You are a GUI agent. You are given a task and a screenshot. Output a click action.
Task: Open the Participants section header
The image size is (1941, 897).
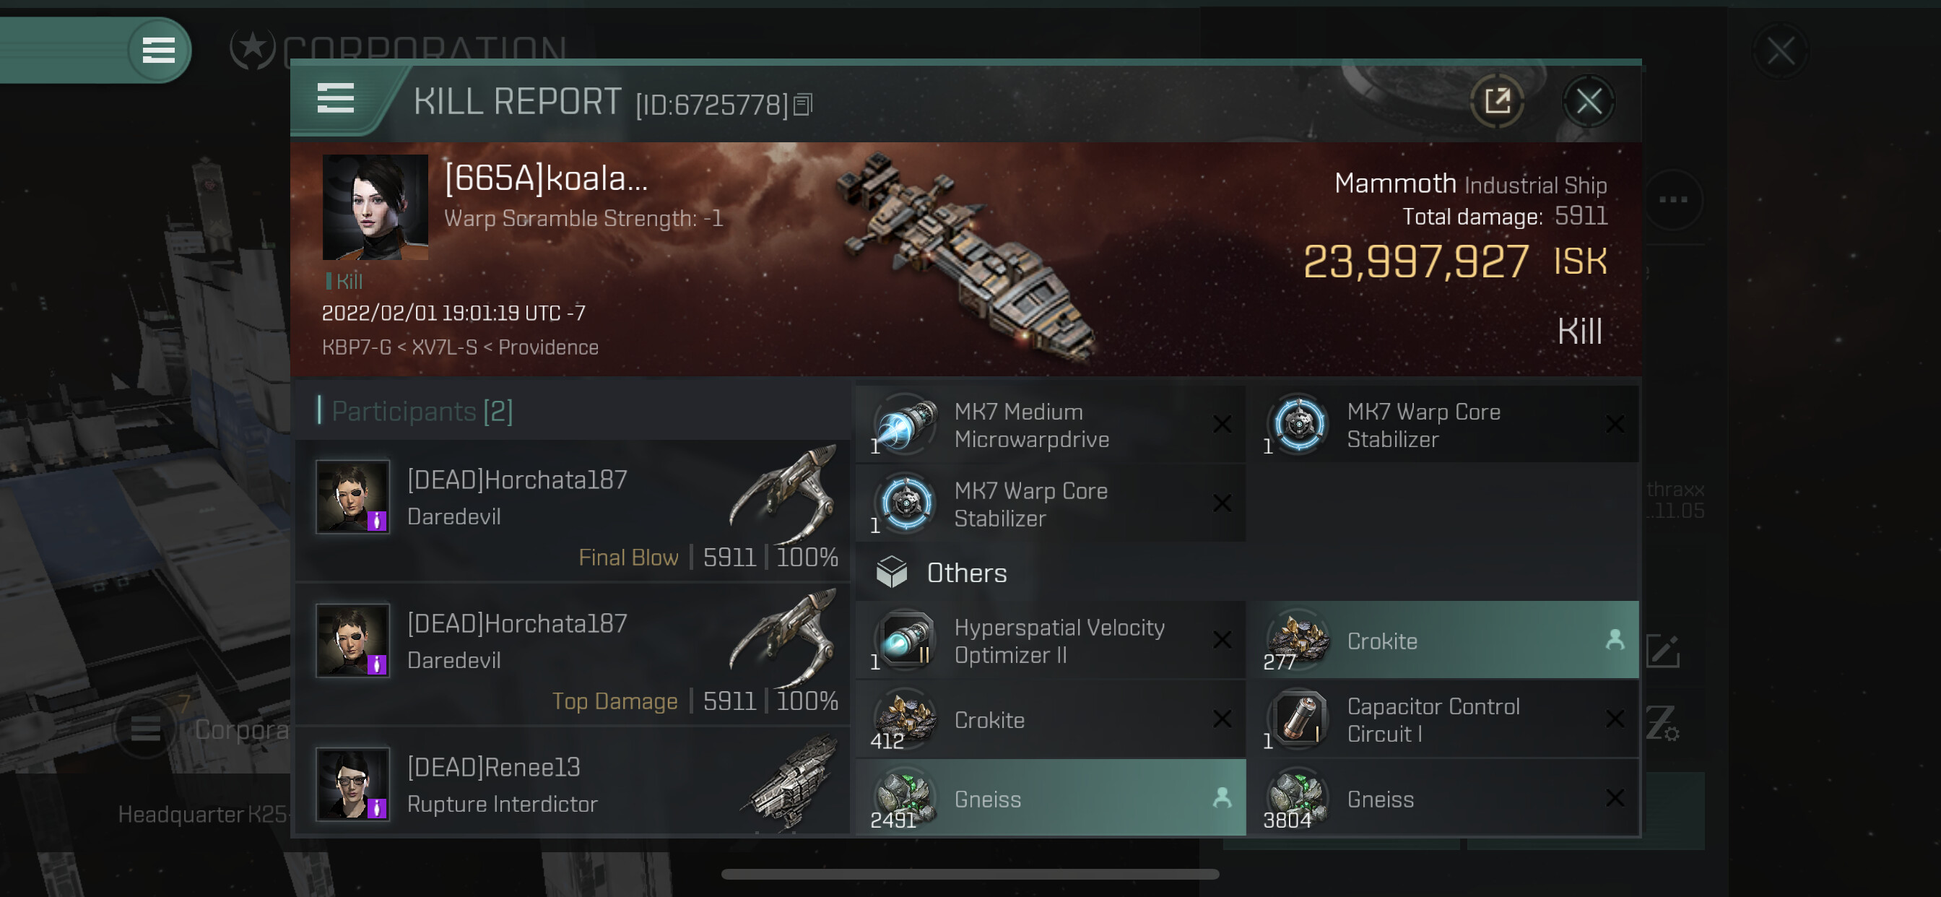point(422,412)
